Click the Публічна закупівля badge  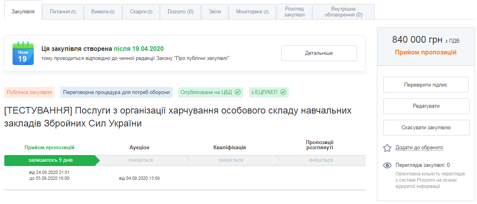coord(29,92)
